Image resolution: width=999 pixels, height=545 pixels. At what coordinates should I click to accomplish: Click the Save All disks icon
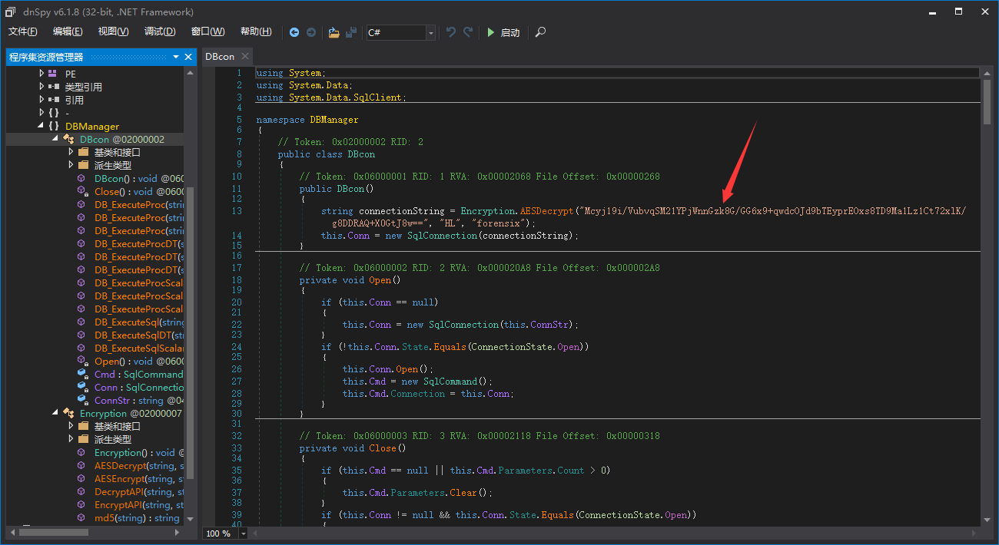[351, 32]
